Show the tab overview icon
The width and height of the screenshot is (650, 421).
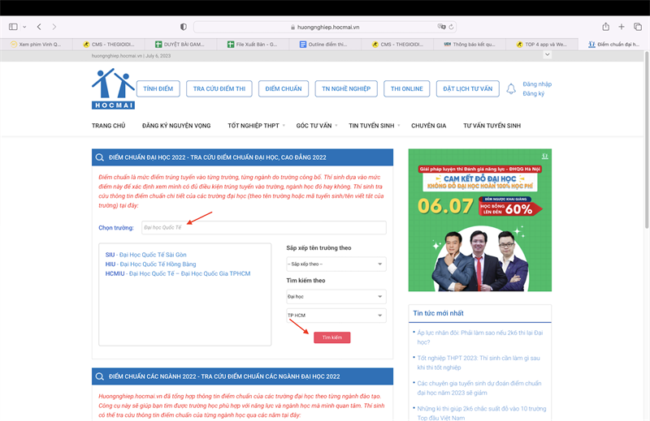638,27
